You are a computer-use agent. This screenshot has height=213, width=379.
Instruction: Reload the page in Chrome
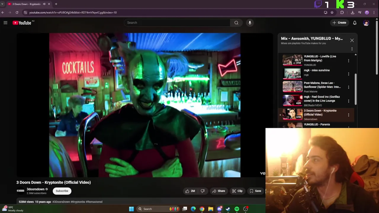[17, 12]
